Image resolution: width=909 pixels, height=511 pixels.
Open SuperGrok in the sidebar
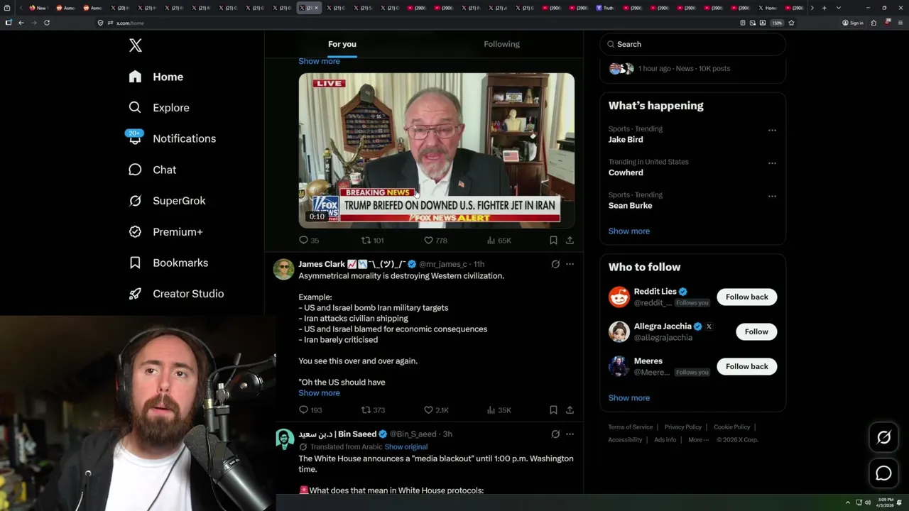168,201
